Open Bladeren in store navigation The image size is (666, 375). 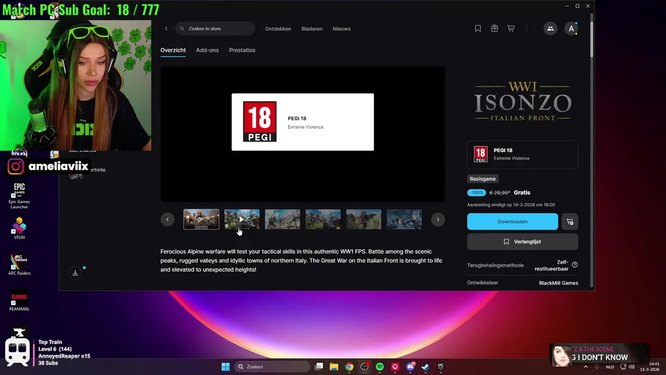312,29
